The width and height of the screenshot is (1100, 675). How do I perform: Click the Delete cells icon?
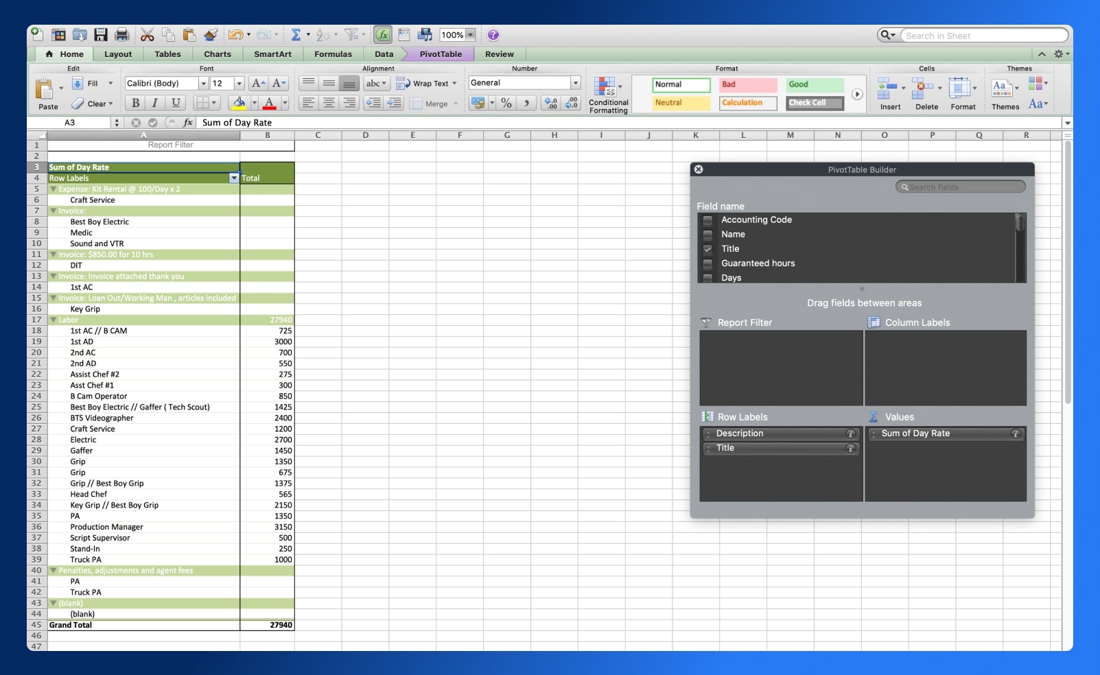pyautogui.click(x=923, y=88)
